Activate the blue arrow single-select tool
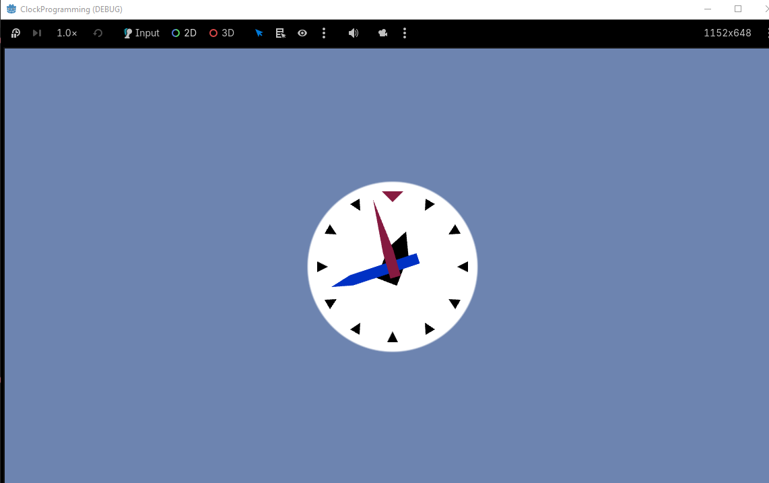 coord(259,33)
